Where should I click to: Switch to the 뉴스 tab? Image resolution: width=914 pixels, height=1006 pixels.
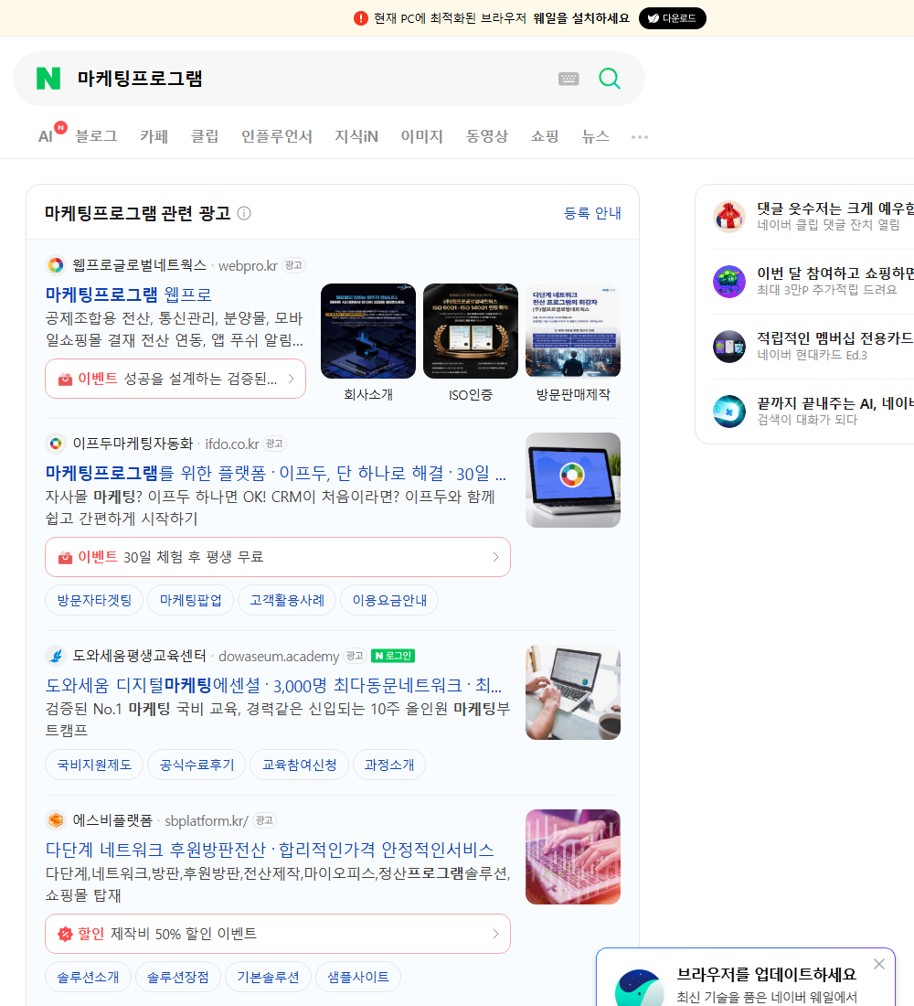pos(595,136)
